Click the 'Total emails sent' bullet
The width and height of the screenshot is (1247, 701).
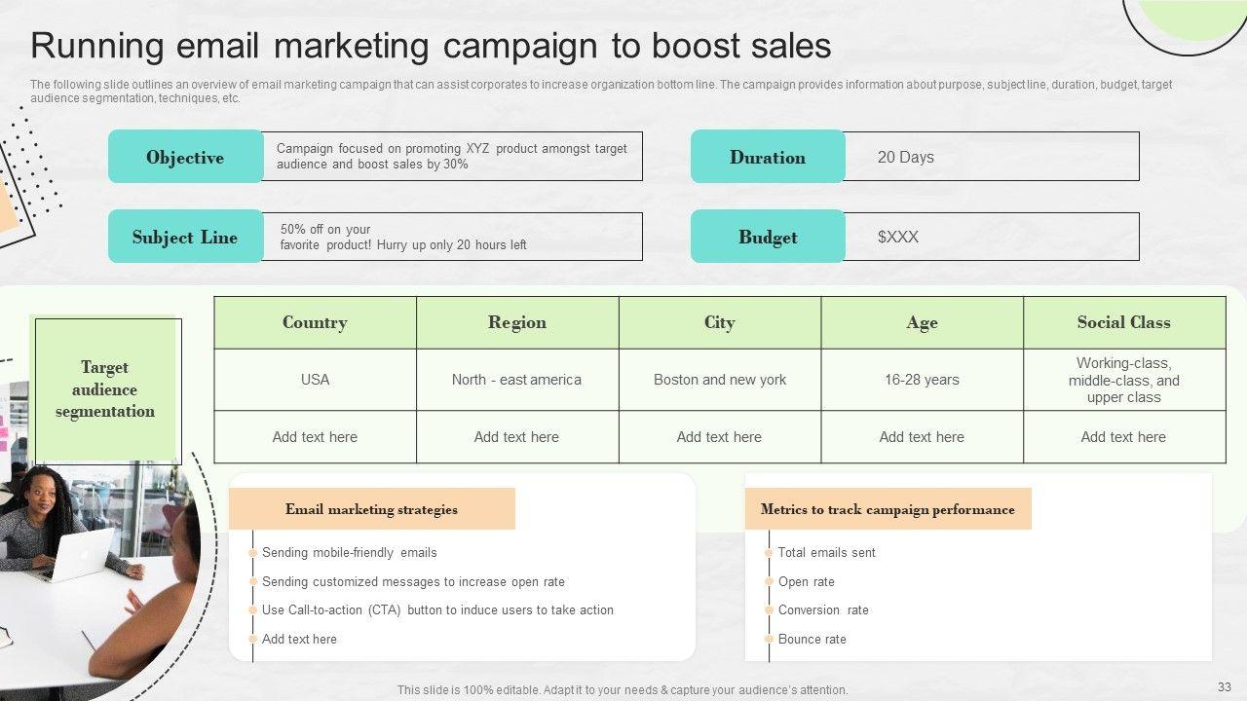point(826,553)
